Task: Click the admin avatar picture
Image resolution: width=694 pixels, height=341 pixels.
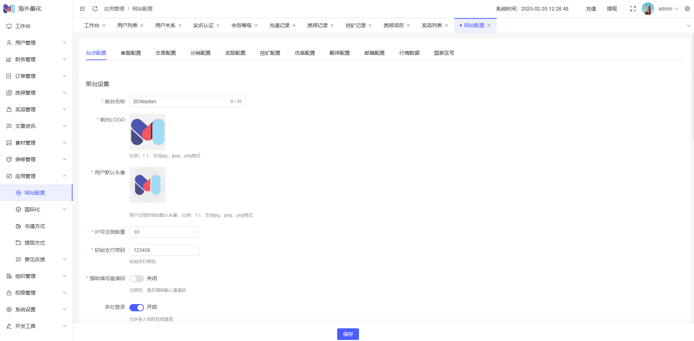Action: [x=648, y=9]
